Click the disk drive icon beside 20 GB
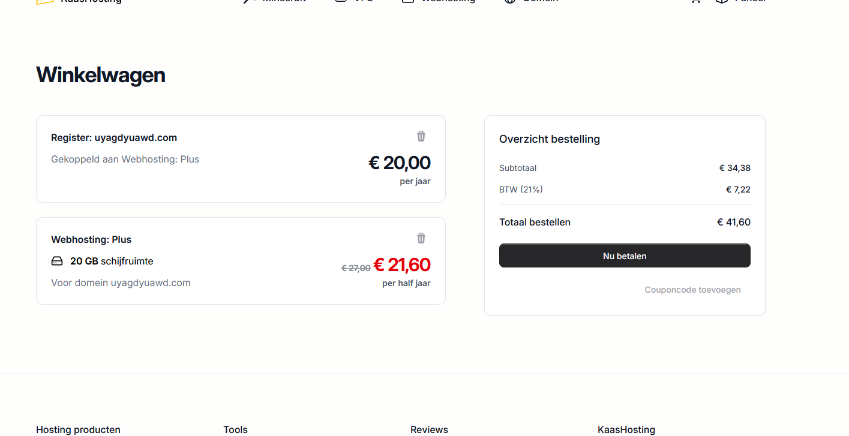 tap(57, 261)
